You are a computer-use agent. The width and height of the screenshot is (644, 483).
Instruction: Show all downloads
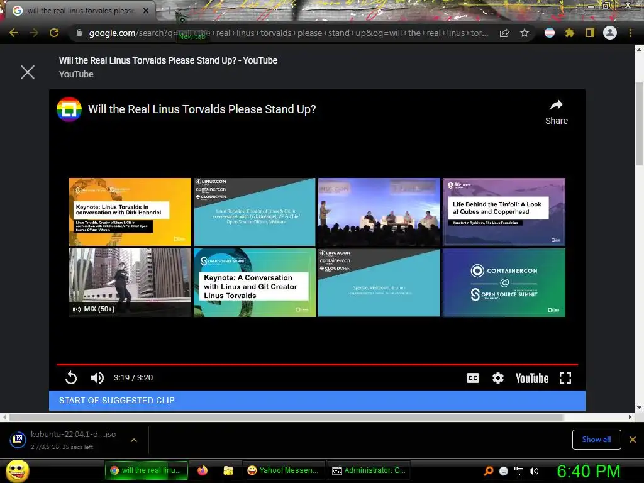tap(596, 440)
